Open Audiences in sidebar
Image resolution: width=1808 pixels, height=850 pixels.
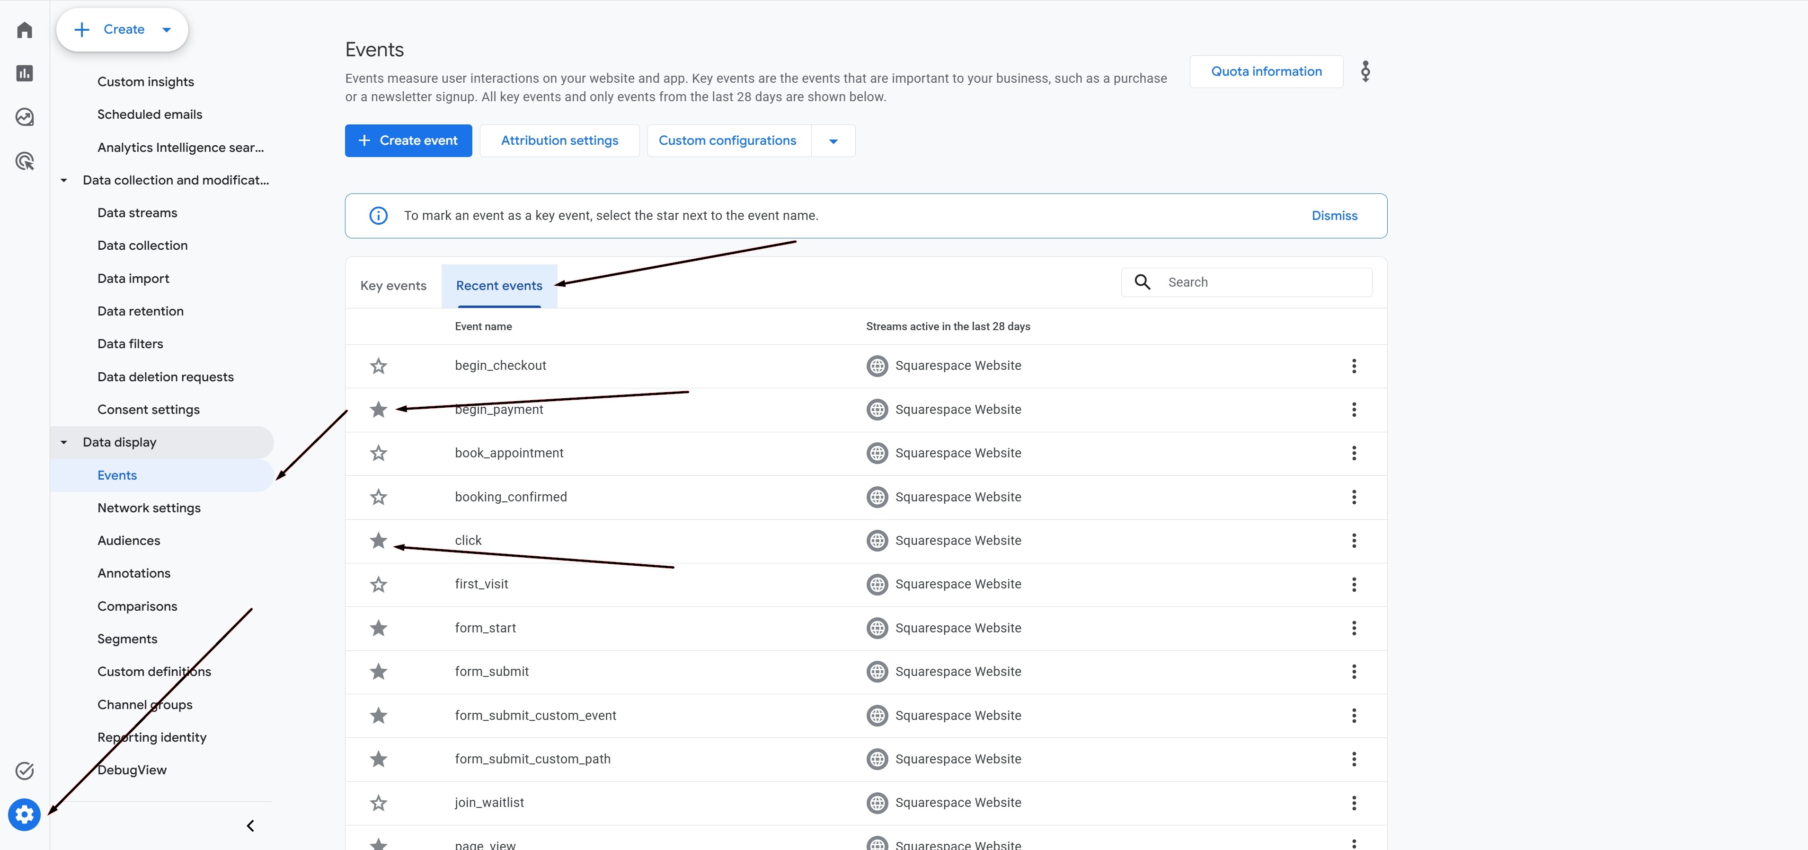tap(128, 541)
